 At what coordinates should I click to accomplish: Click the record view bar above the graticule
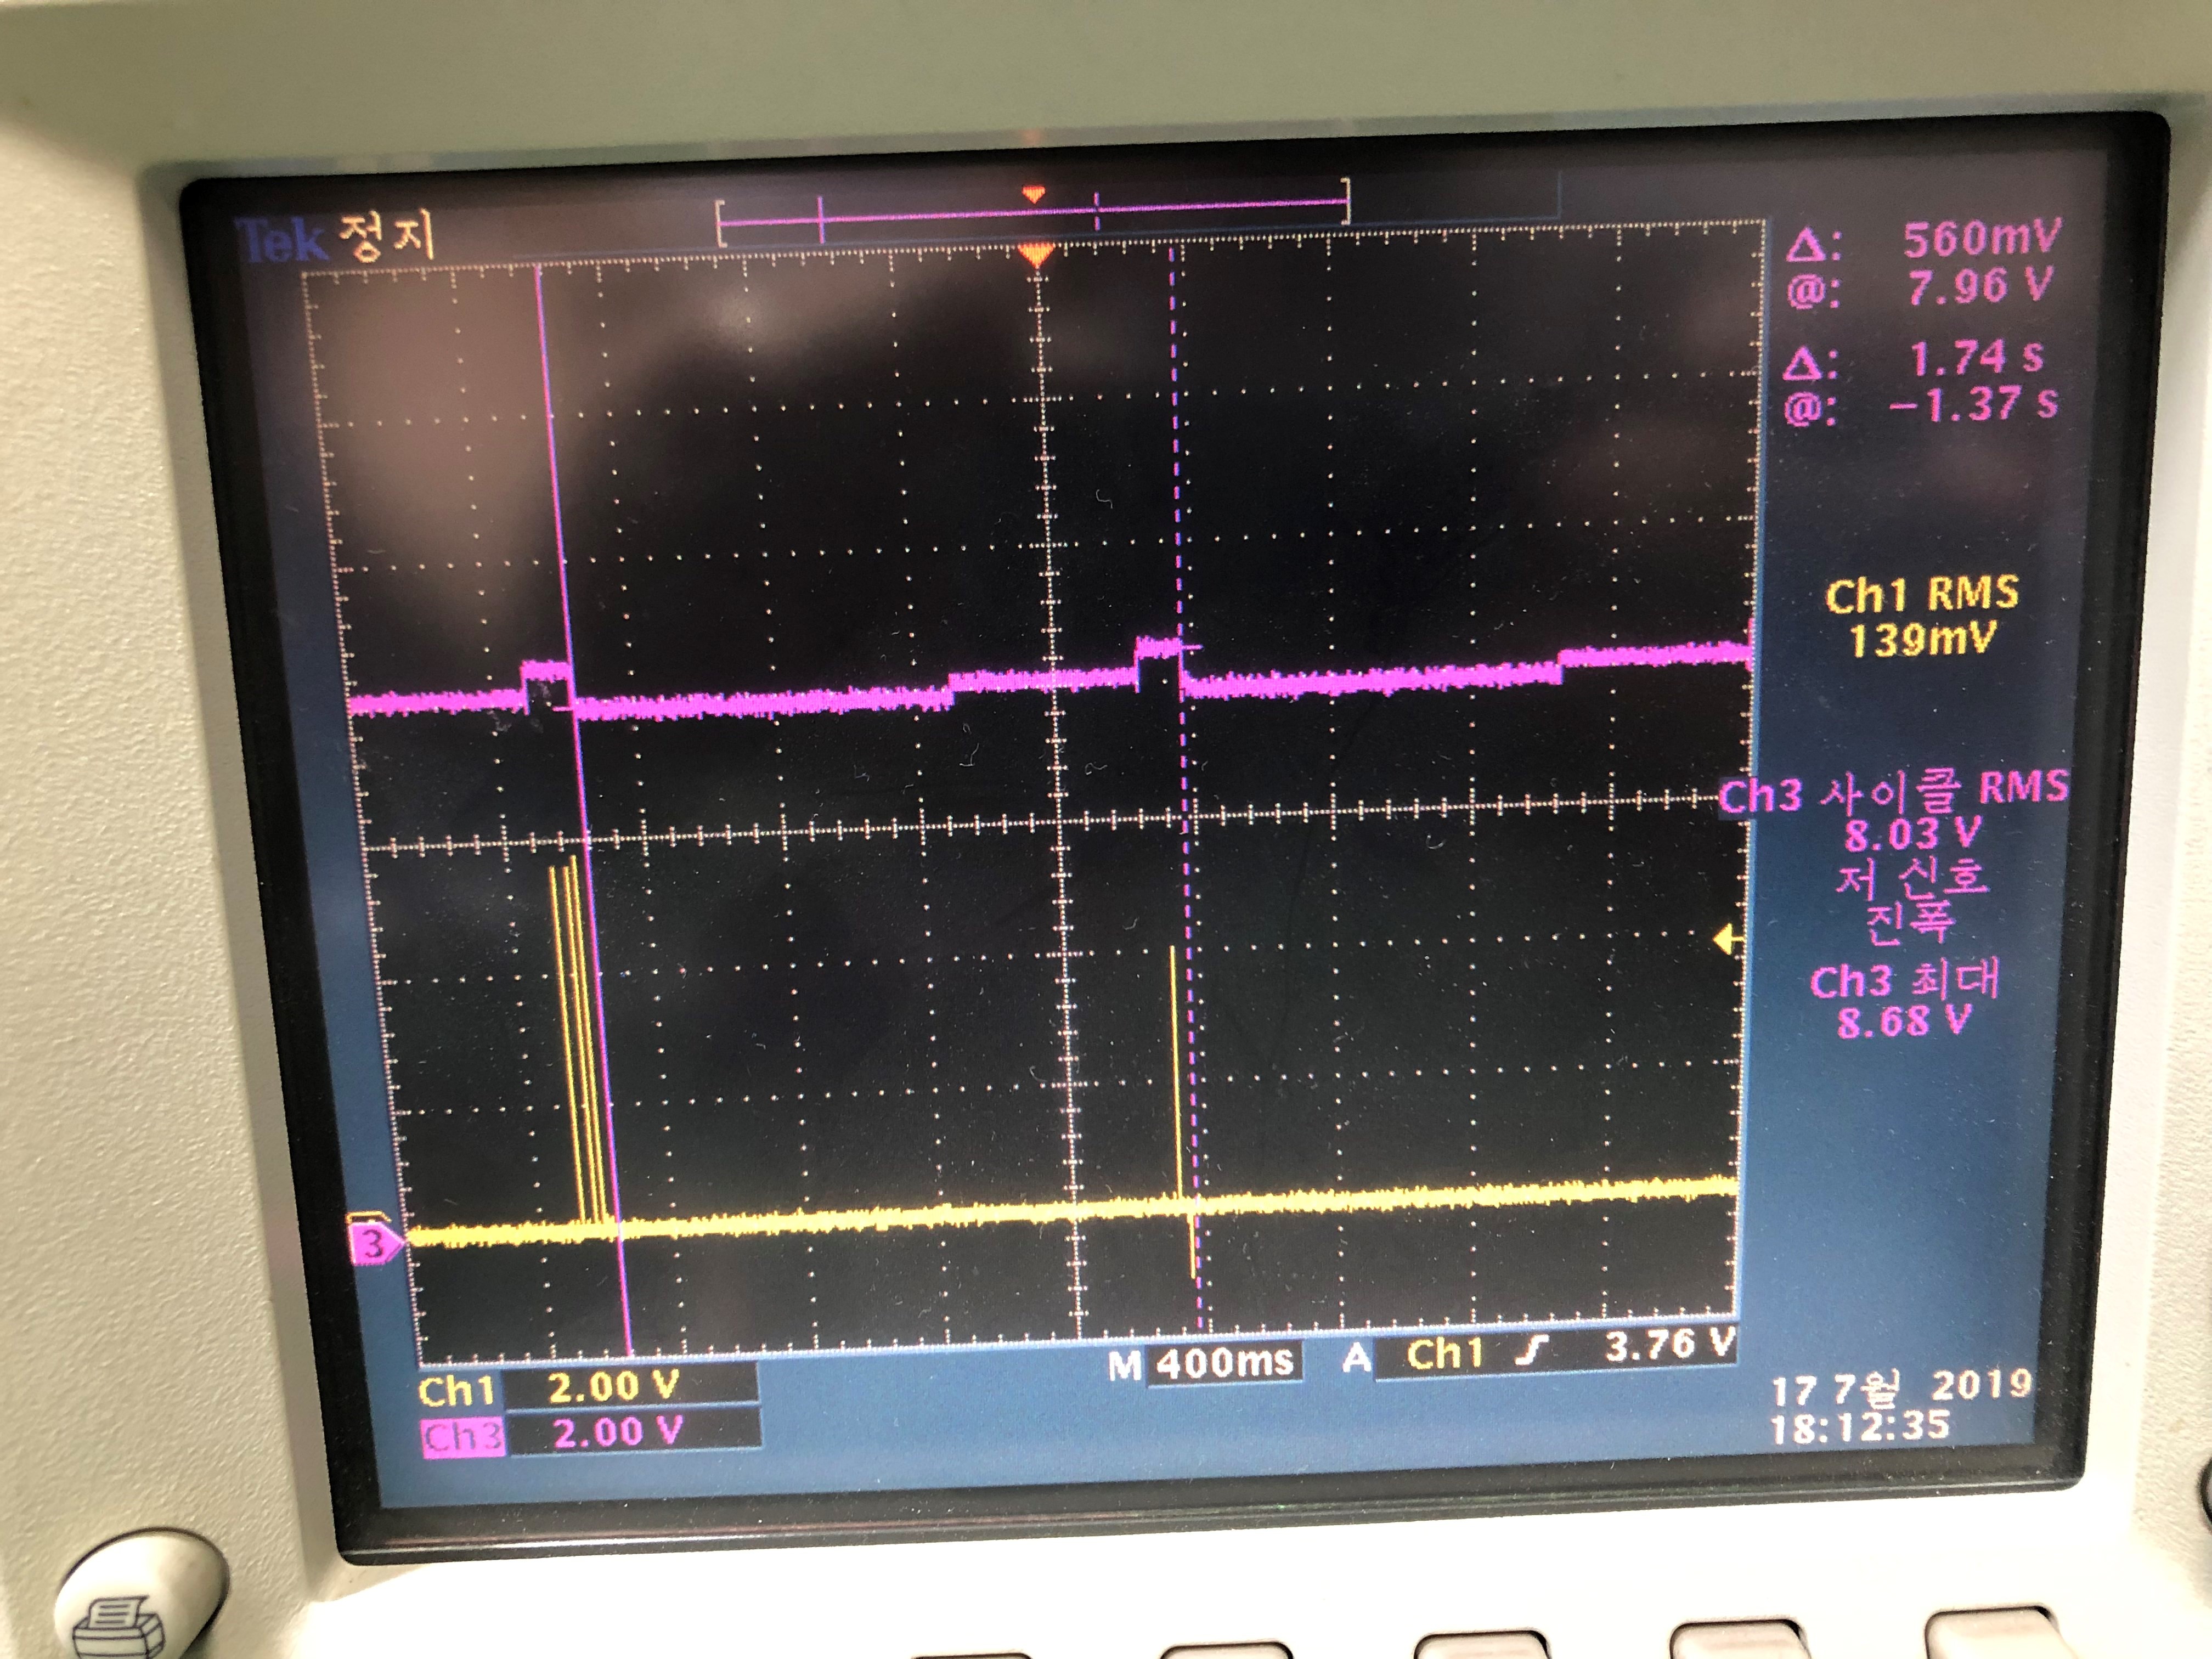pos(1033,211)
